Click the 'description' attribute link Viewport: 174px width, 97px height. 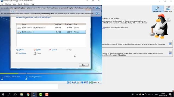pyautogui.click(x=122, y=55)
